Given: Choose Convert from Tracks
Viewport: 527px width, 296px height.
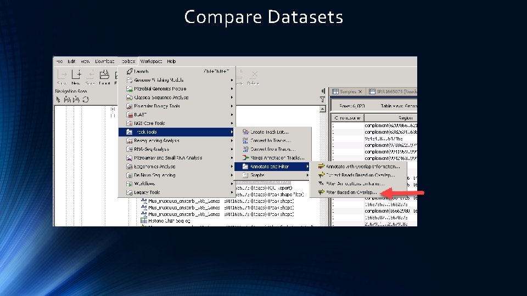Looking at the screenshot, I should 273,149.
